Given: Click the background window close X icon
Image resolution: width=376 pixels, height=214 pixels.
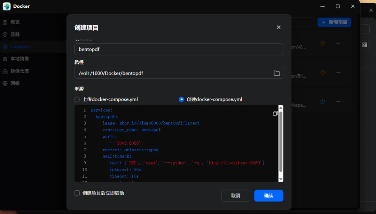Looking at the screenshot, I should click(x=371, y=10).
